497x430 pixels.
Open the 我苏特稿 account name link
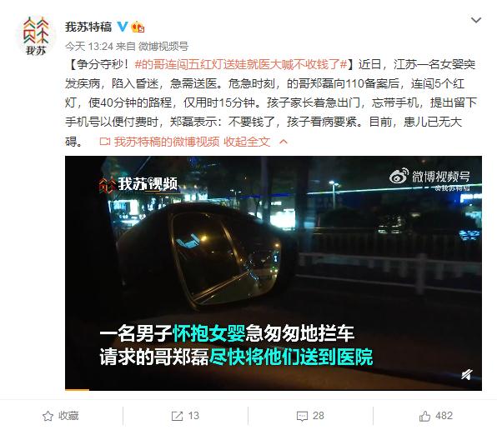pos(88,27)
